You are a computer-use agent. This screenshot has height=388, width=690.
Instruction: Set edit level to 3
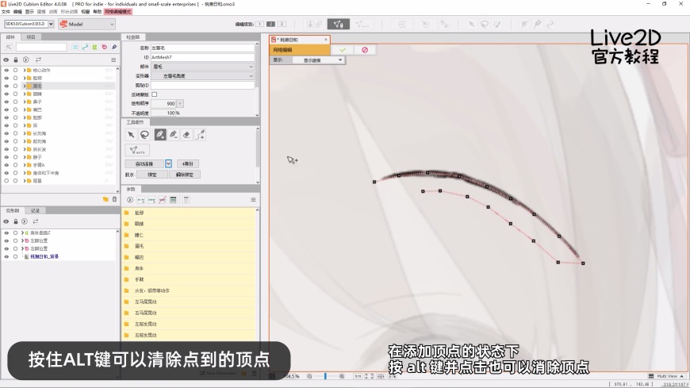tap(282, 25)
